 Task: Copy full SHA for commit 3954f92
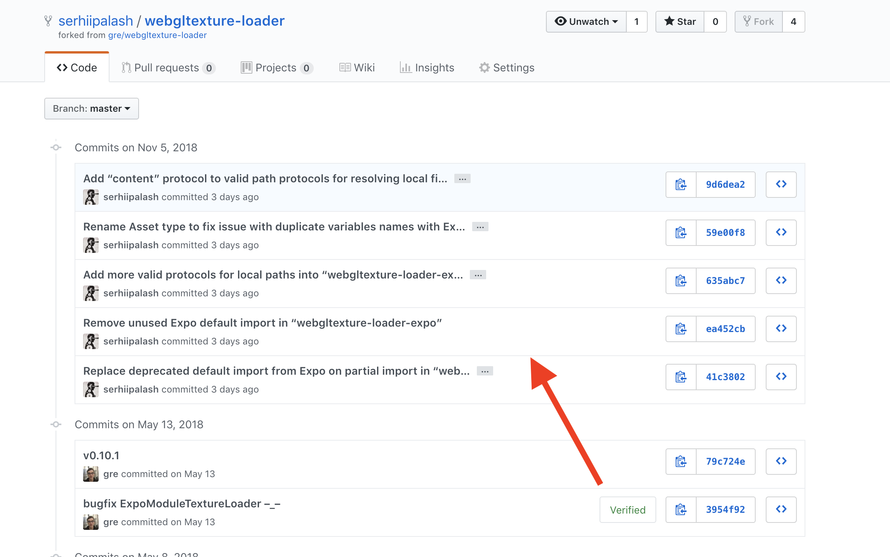[x=681, y=510]
